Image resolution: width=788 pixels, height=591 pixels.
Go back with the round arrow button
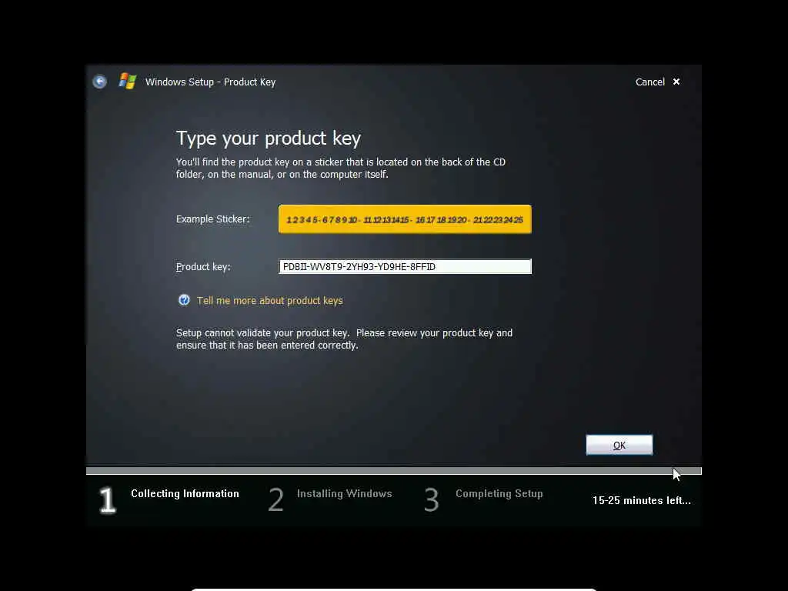click(99, 82)
